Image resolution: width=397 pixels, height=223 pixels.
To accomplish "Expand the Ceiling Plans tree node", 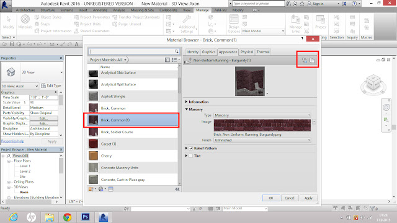I will (9, 182).
